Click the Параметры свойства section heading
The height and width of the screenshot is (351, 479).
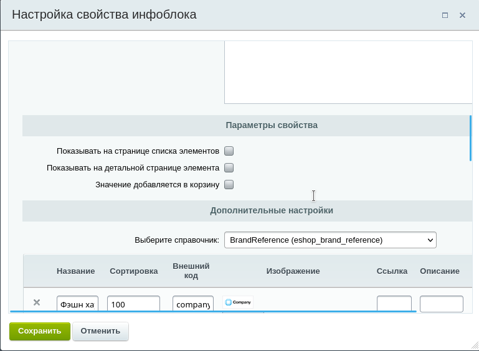click(x=272, y=126)
